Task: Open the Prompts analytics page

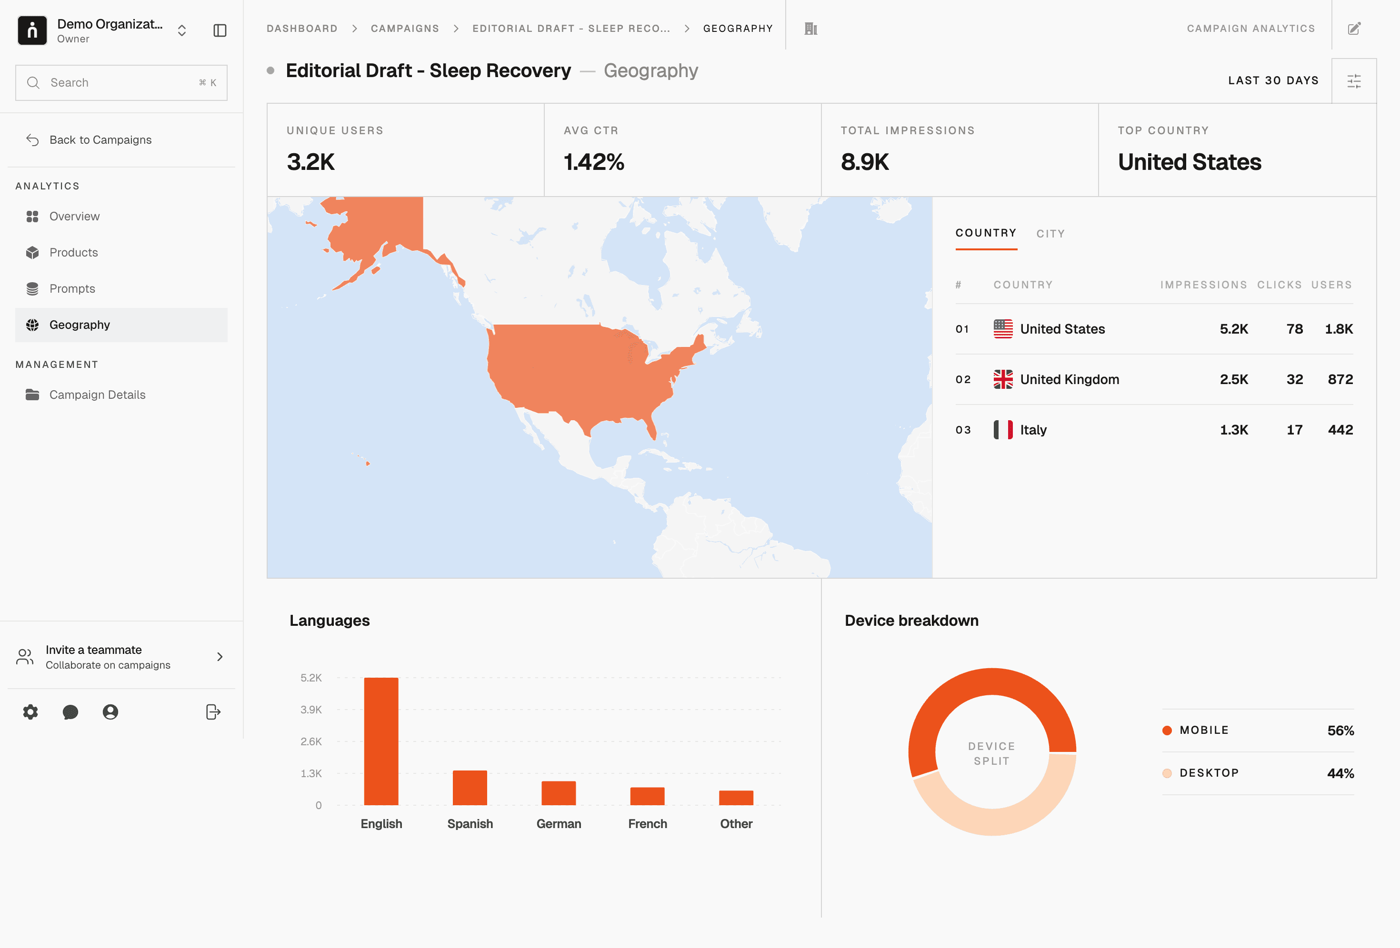Action: 72,288
